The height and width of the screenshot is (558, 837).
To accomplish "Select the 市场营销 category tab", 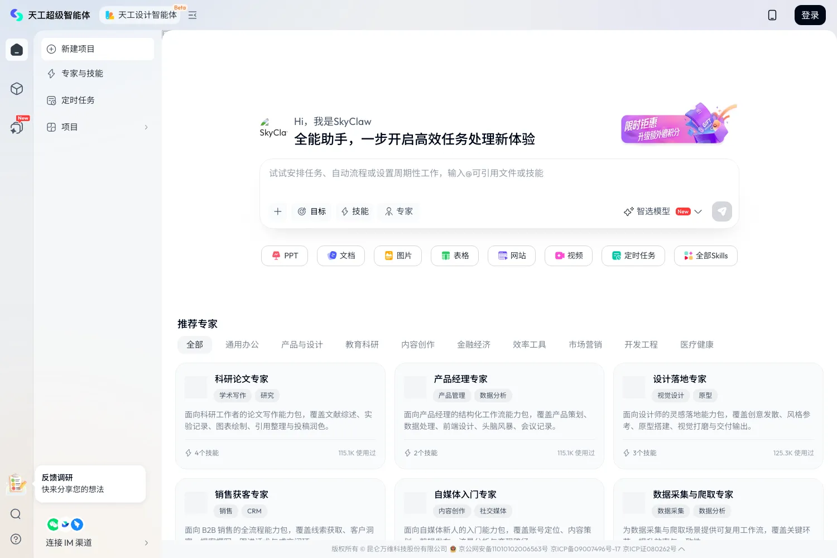I will point(585,345).
